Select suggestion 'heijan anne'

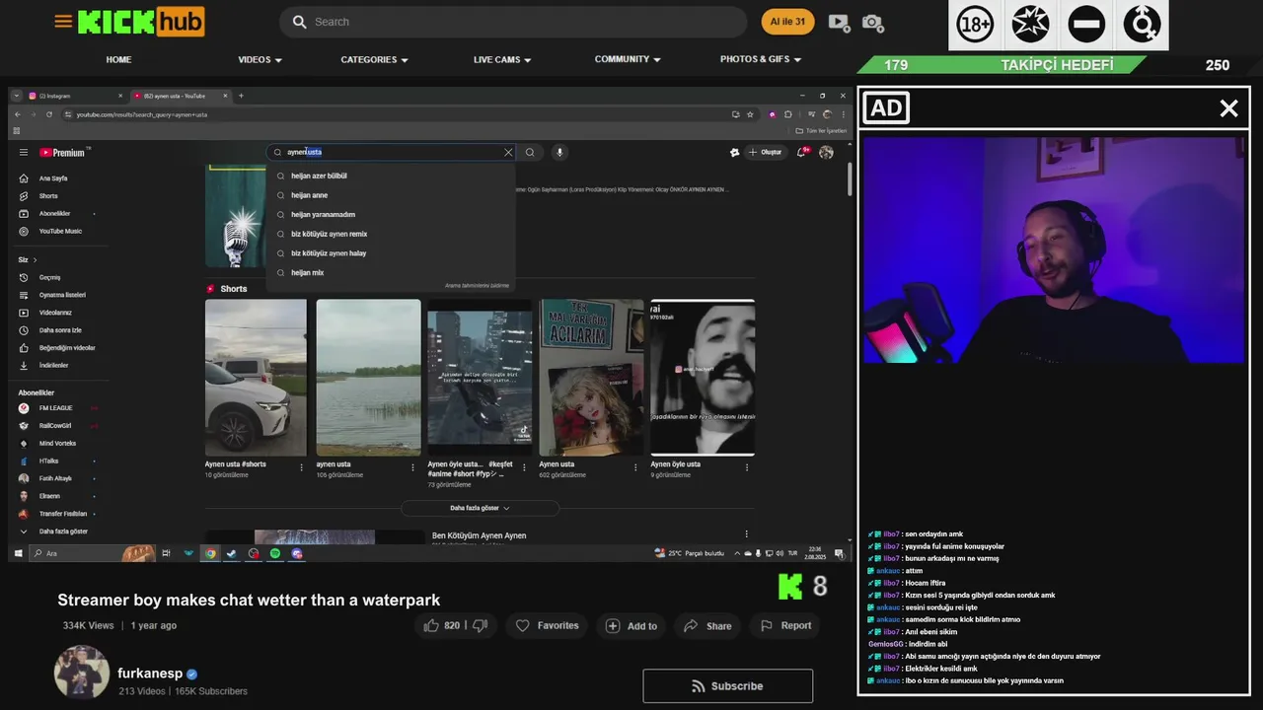click(x=391, y=195)
